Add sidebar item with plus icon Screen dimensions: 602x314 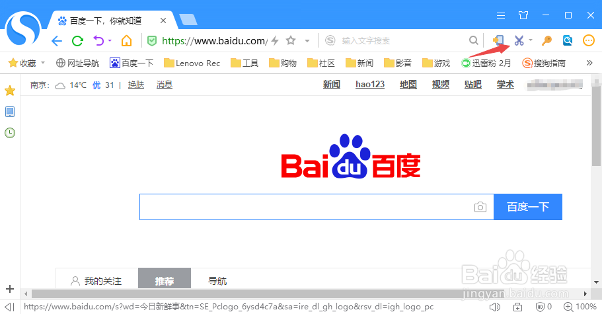(x=10, y=289)
